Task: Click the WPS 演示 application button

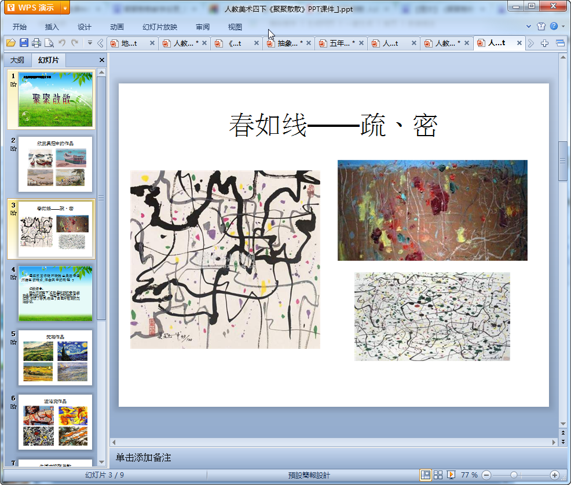Action: [x=33, y=8]
